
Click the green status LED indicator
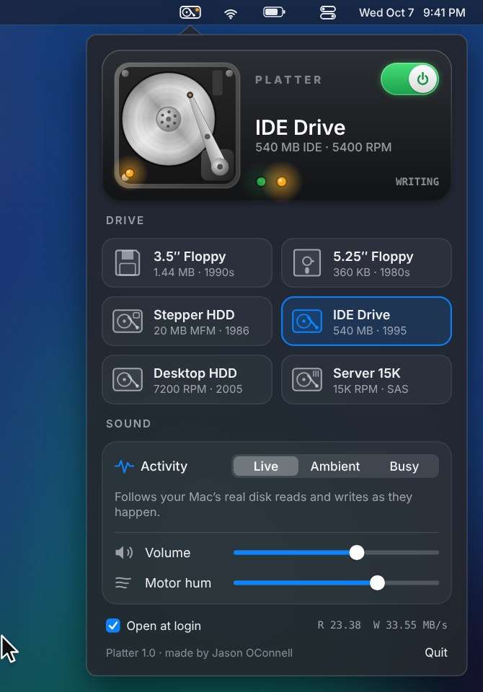point(261,182)
